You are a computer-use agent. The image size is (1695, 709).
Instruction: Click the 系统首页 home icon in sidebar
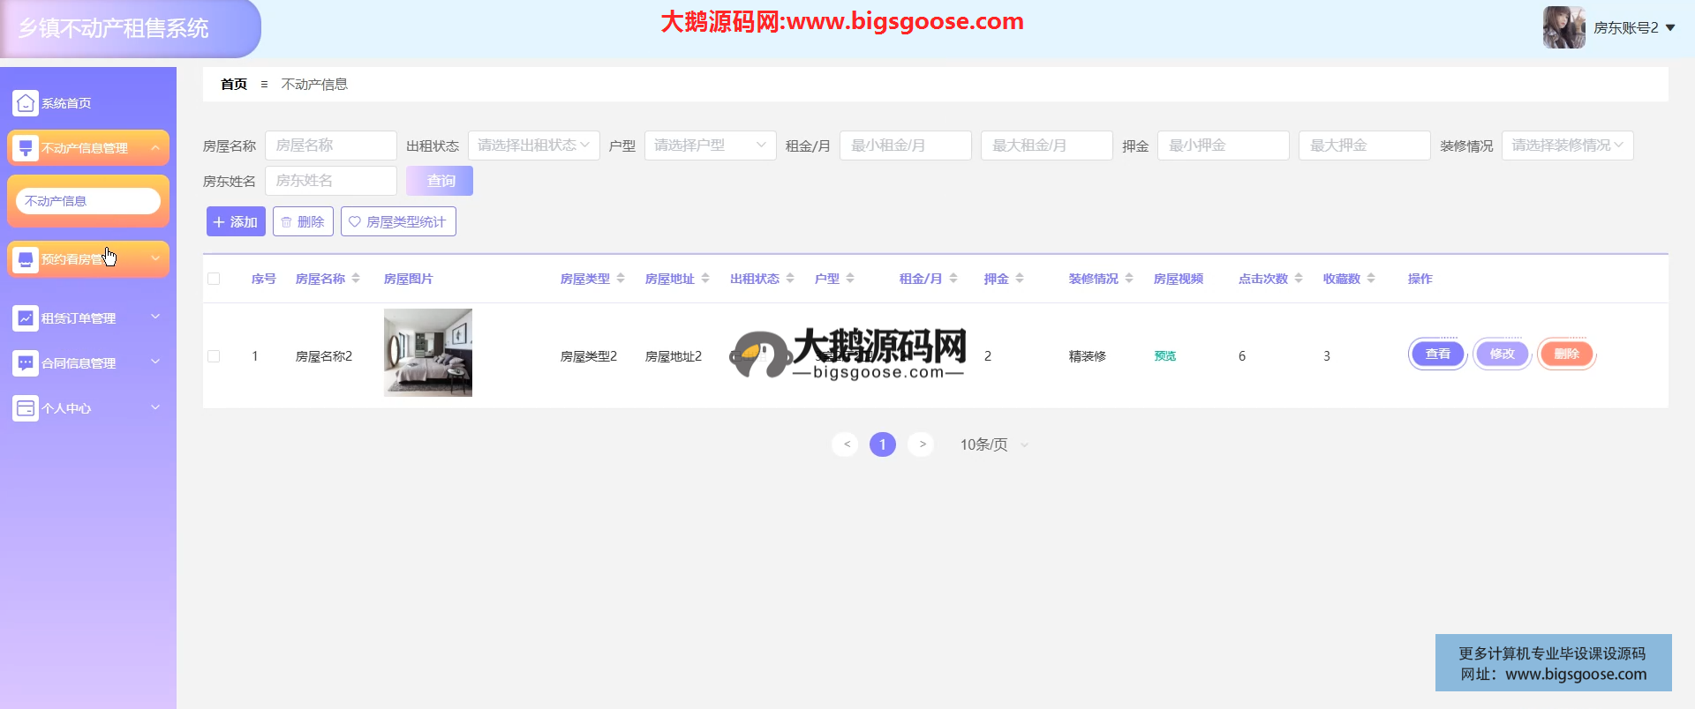26,103
